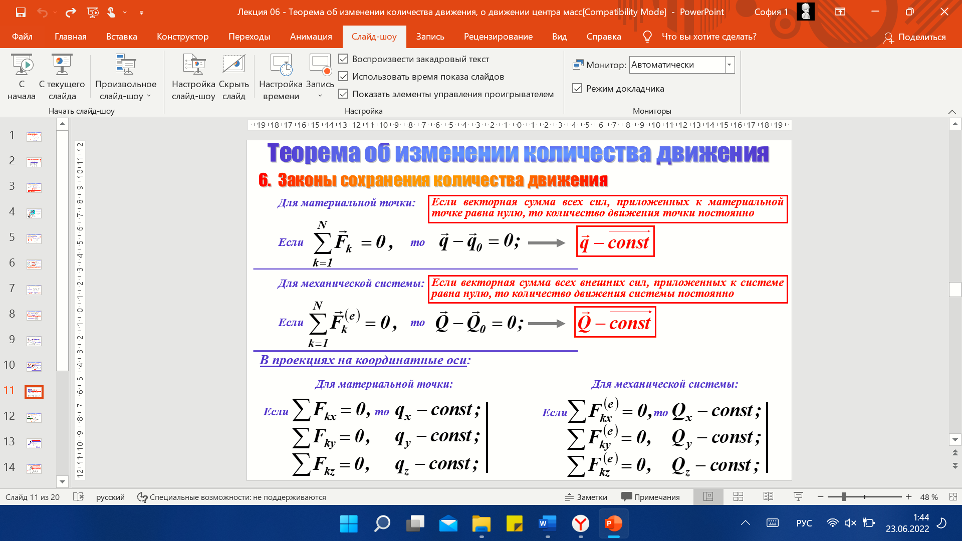Click the user account avatar
Viewport: 962px width, 541px height.
(x=805, y=12)
